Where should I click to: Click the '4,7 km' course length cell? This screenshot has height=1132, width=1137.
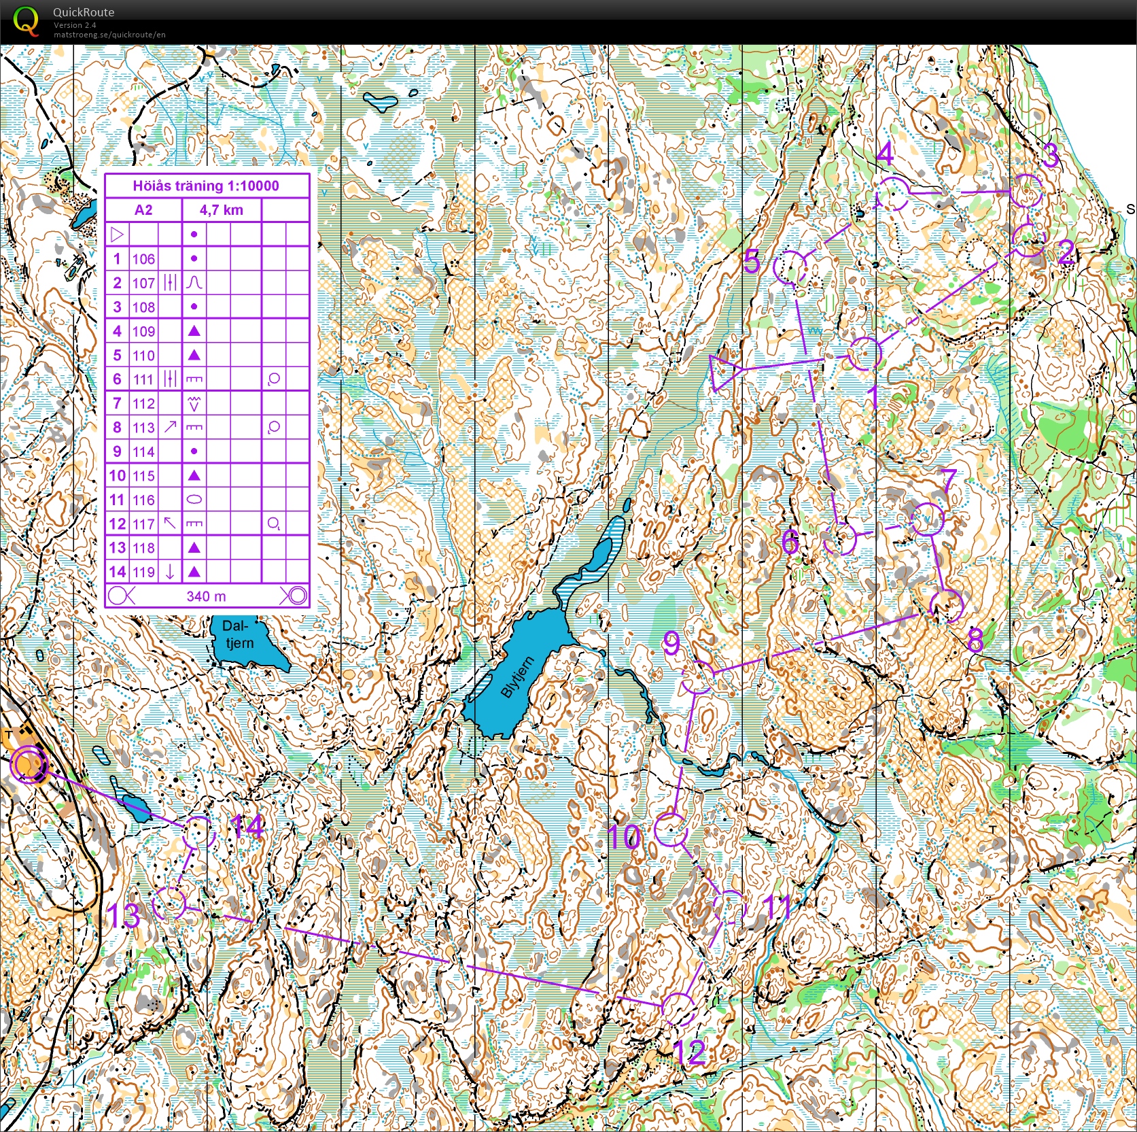[222, 210]
